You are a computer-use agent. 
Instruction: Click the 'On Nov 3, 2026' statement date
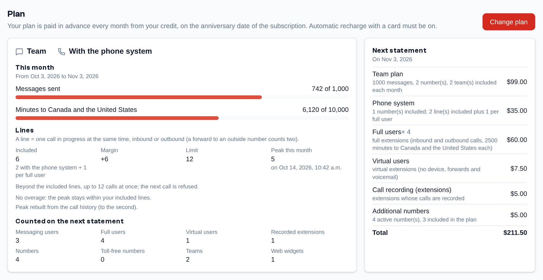392,59
